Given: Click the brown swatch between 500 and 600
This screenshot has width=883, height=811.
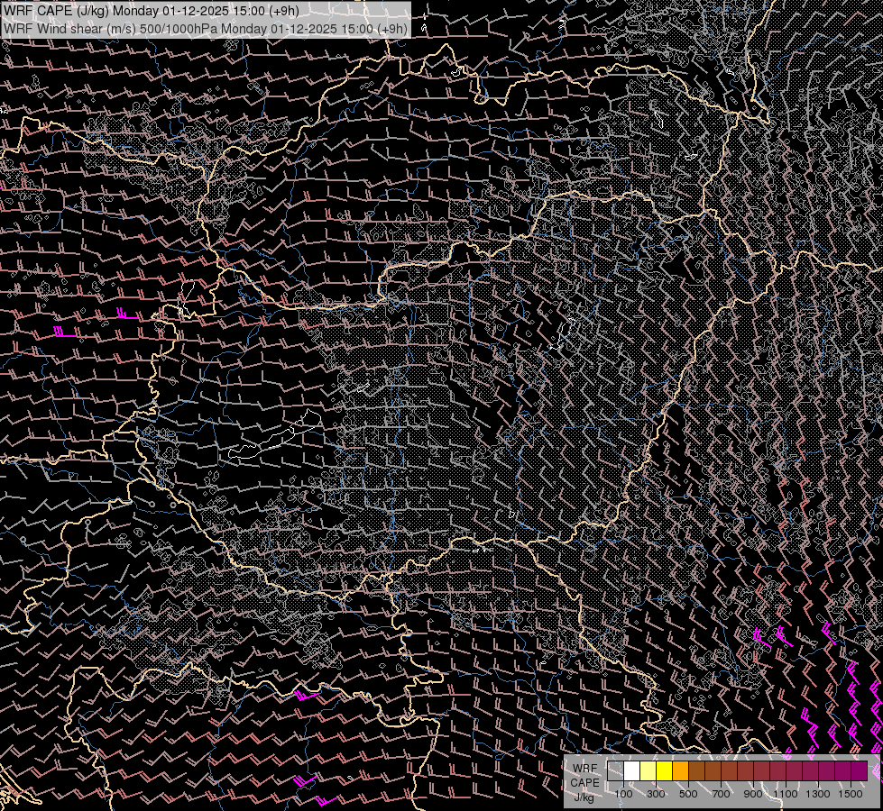Looking at the screenshot, I should coord(697,770).
